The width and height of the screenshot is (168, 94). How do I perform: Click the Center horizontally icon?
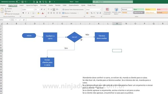click(51, 13)
